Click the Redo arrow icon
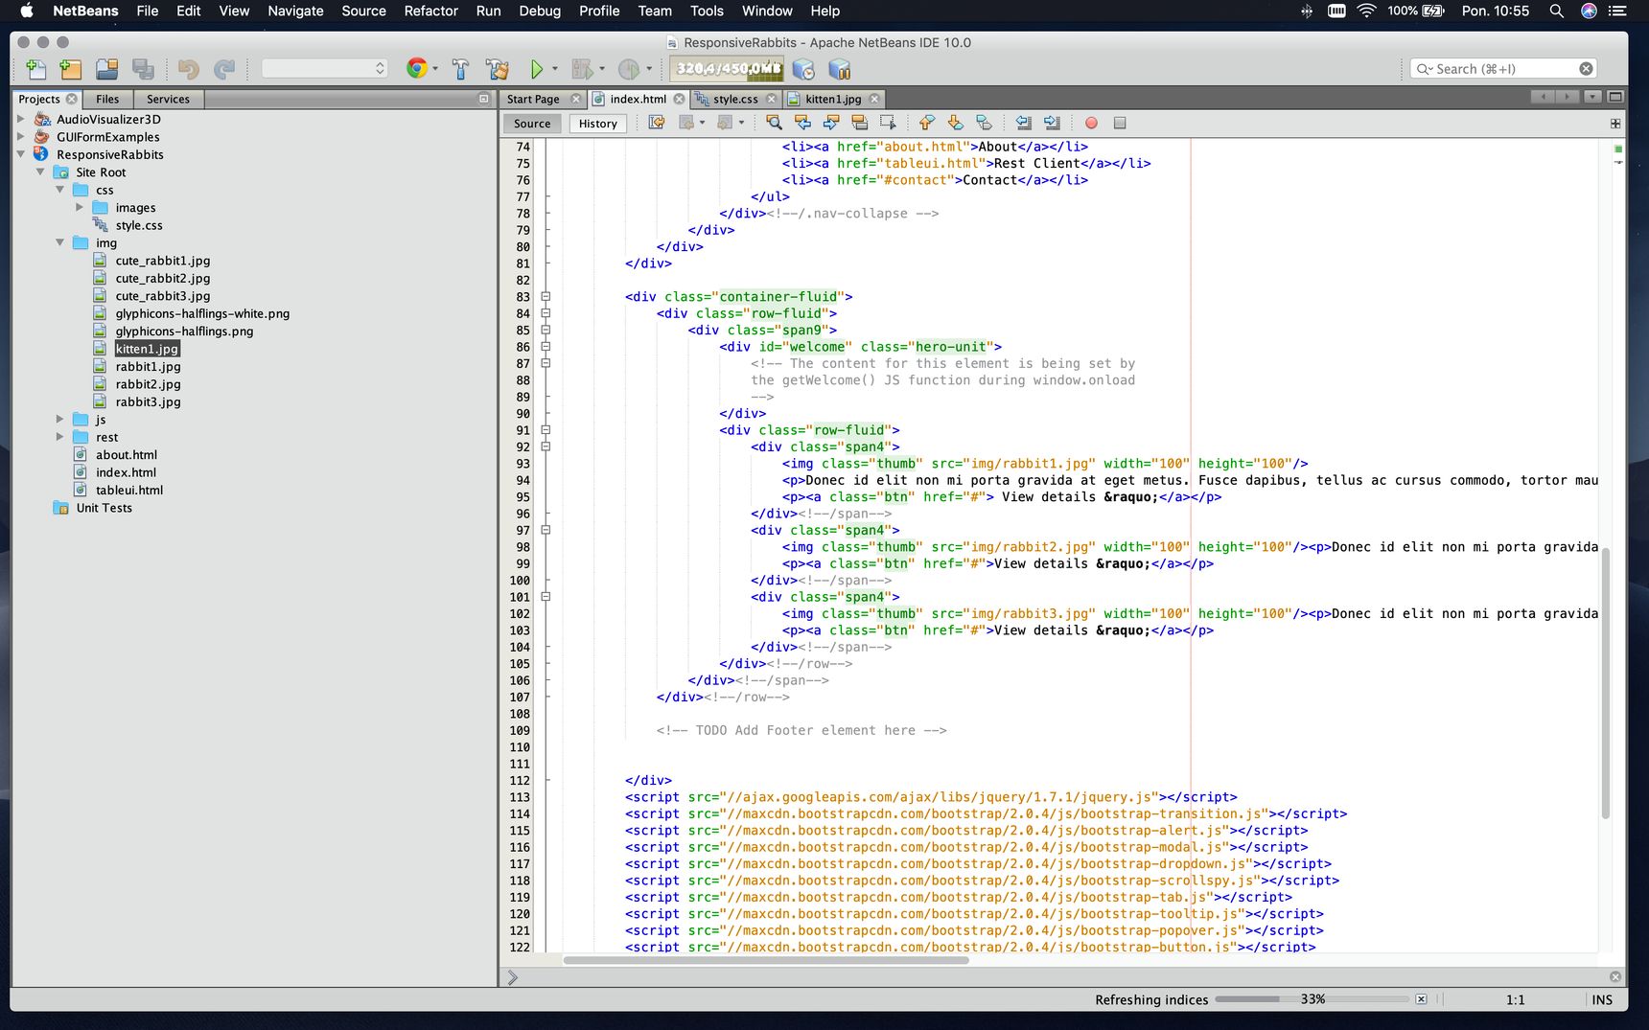Viewport: 1649px width, 1030px height. [x=224, y=69]
